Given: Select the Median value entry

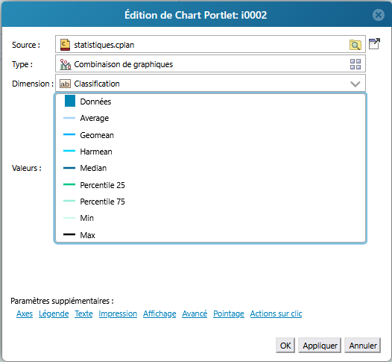Looking at the screenshot, I should [x=93, y=168].
